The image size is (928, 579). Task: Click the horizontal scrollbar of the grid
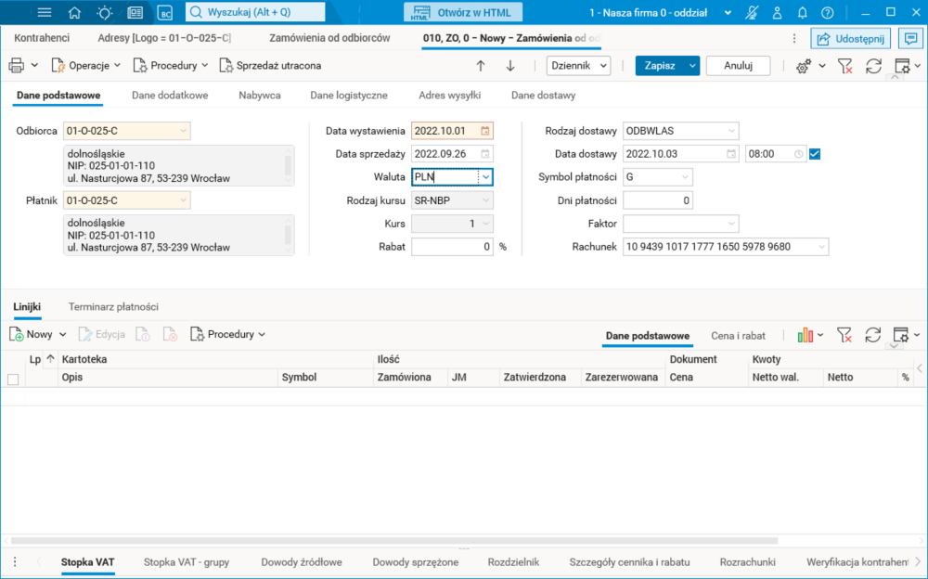394,541
